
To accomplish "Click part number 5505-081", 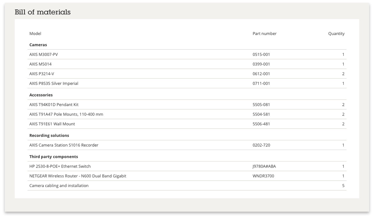I will click(x=261, y=105).
